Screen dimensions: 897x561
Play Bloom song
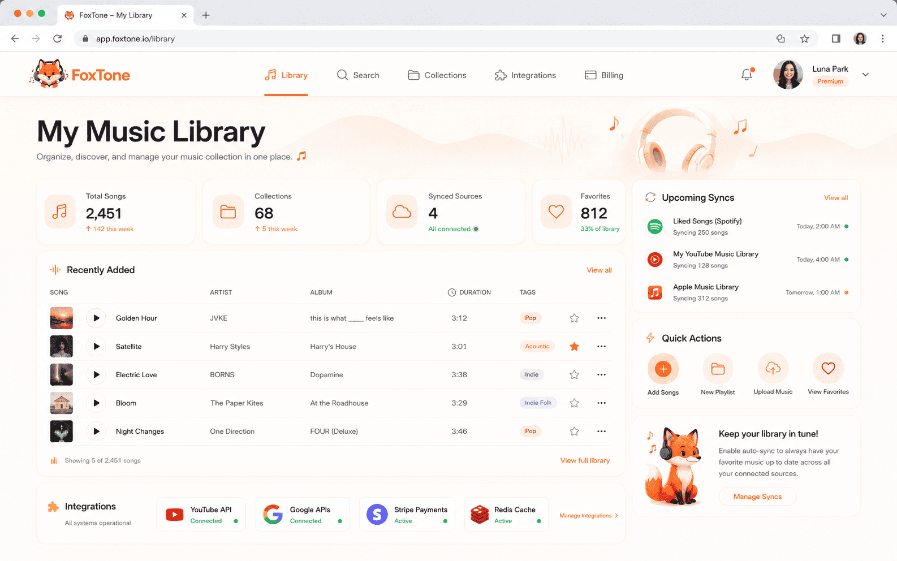96,403
